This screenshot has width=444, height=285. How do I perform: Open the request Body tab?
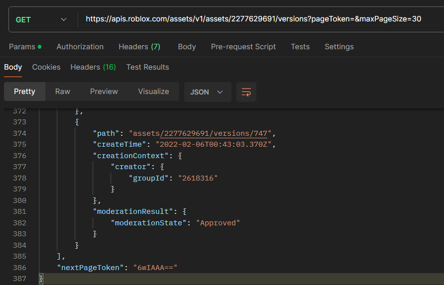point(187,47)
